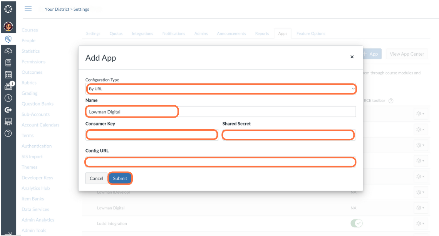Open Courses in account menu
The image size is (439, 236).
pyautogui.click(x=30, y=30)
